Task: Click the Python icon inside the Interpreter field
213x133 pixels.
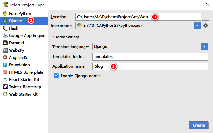Action: point(79,26)
